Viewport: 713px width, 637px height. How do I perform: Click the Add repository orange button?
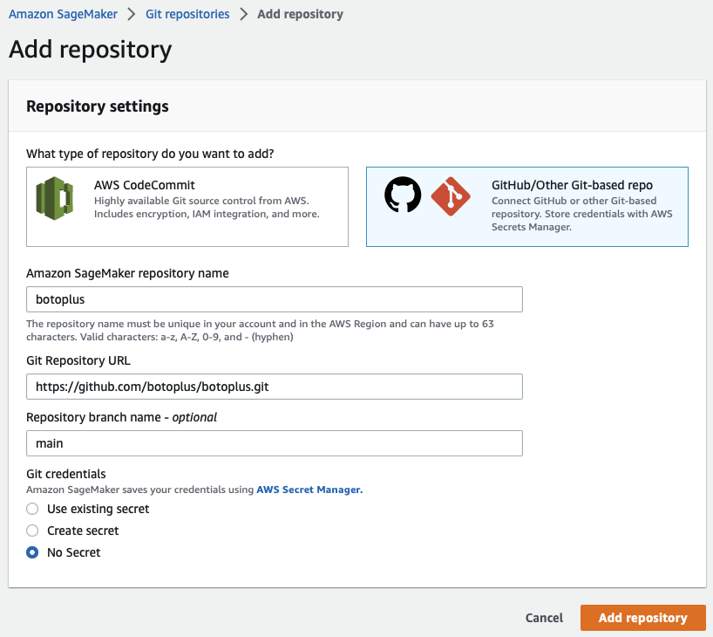coord(642,618)
